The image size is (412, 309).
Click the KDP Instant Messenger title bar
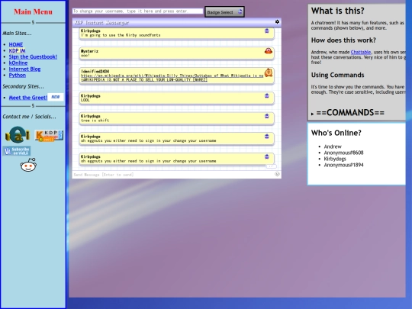(176, 23)
